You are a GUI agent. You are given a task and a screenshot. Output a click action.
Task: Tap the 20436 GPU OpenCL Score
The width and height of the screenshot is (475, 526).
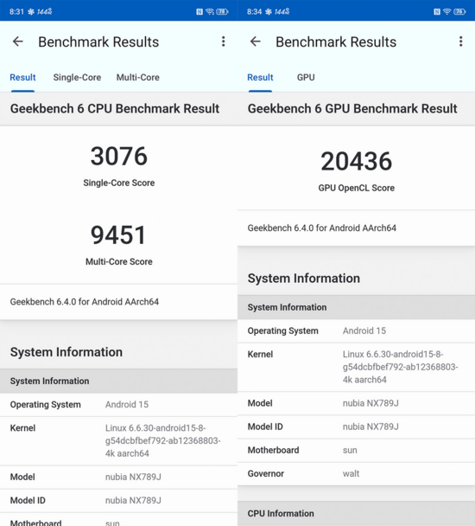click(x=357, y=162)
